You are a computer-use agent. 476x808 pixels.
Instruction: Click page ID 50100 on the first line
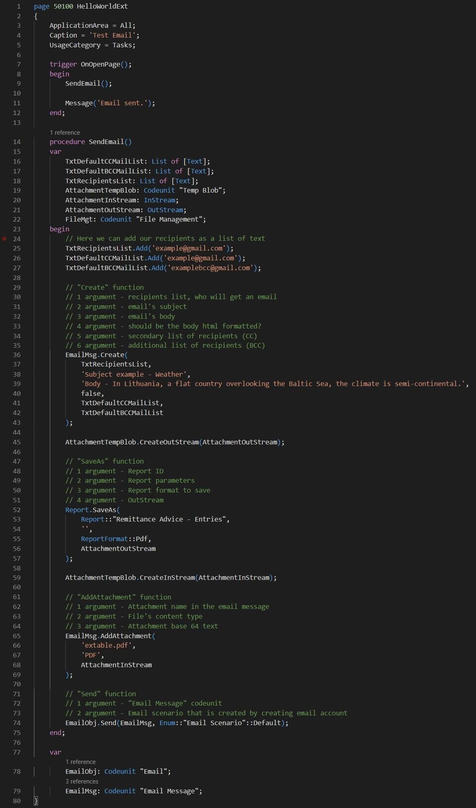63,6
